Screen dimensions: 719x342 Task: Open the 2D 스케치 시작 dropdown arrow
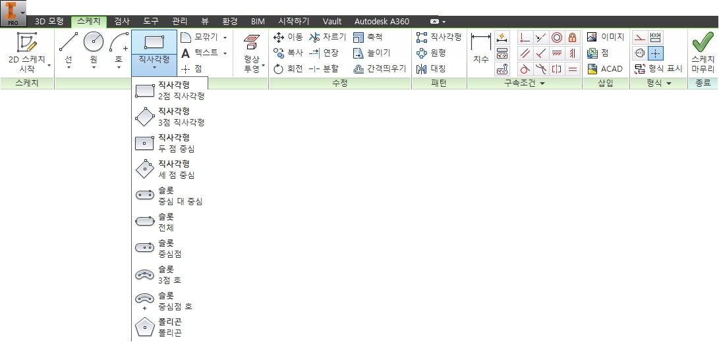pos(49,66)
